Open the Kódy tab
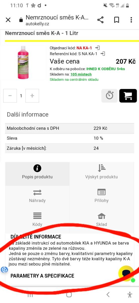 tap(37, 219)
